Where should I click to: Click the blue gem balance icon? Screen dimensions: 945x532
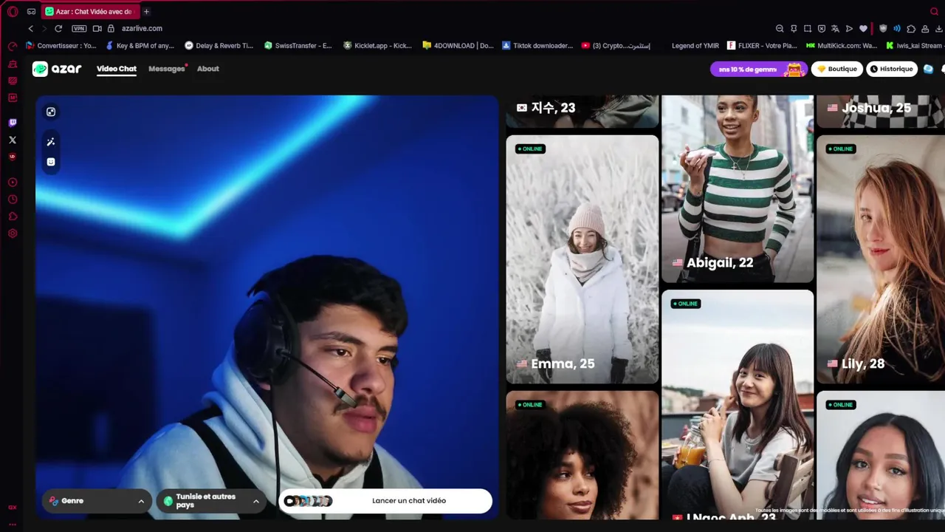(x=929, y=69)
